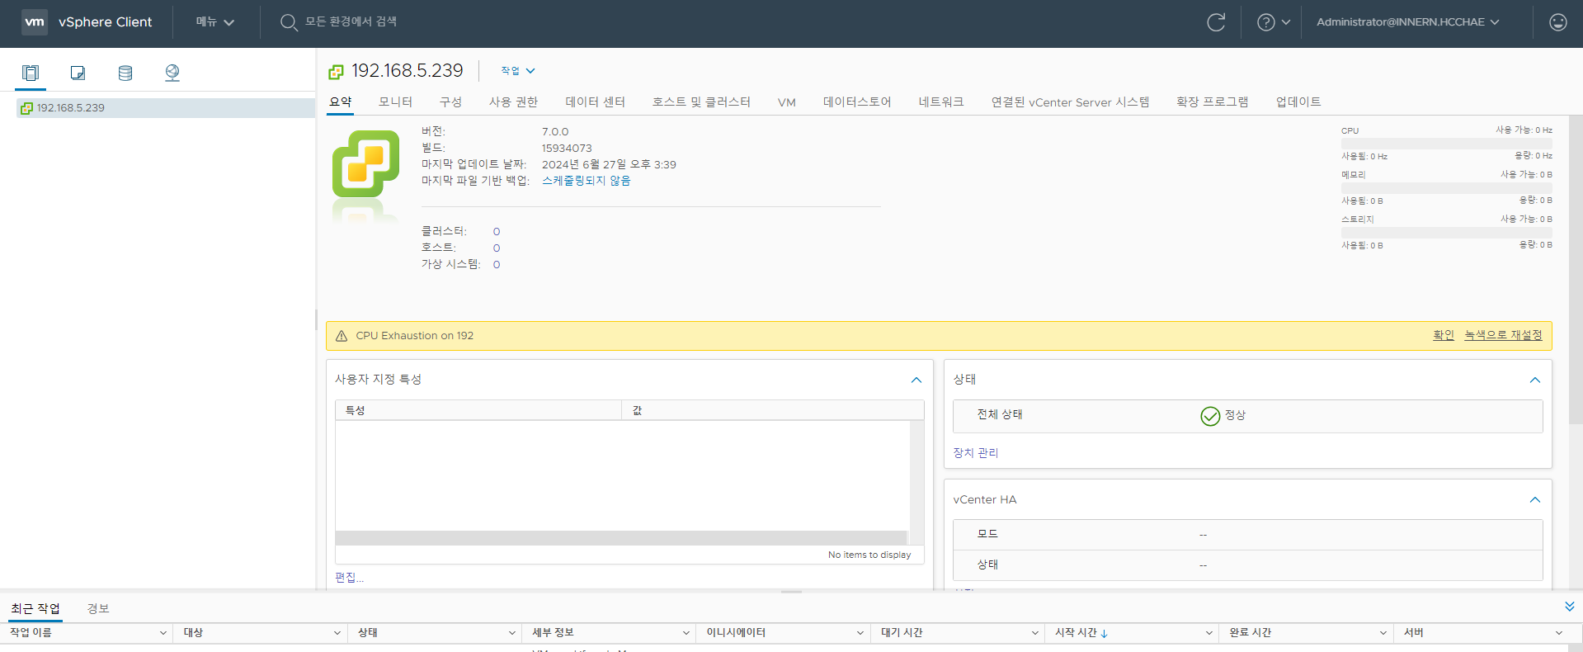
Task: Click the 편집... link under custom attributes
Action: (x=349, y=578)
